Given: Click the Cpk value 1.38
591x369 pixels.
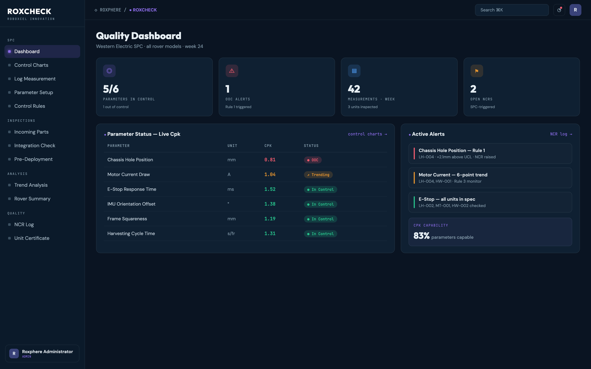Looking at the screenshot, I should pos(270,204).
